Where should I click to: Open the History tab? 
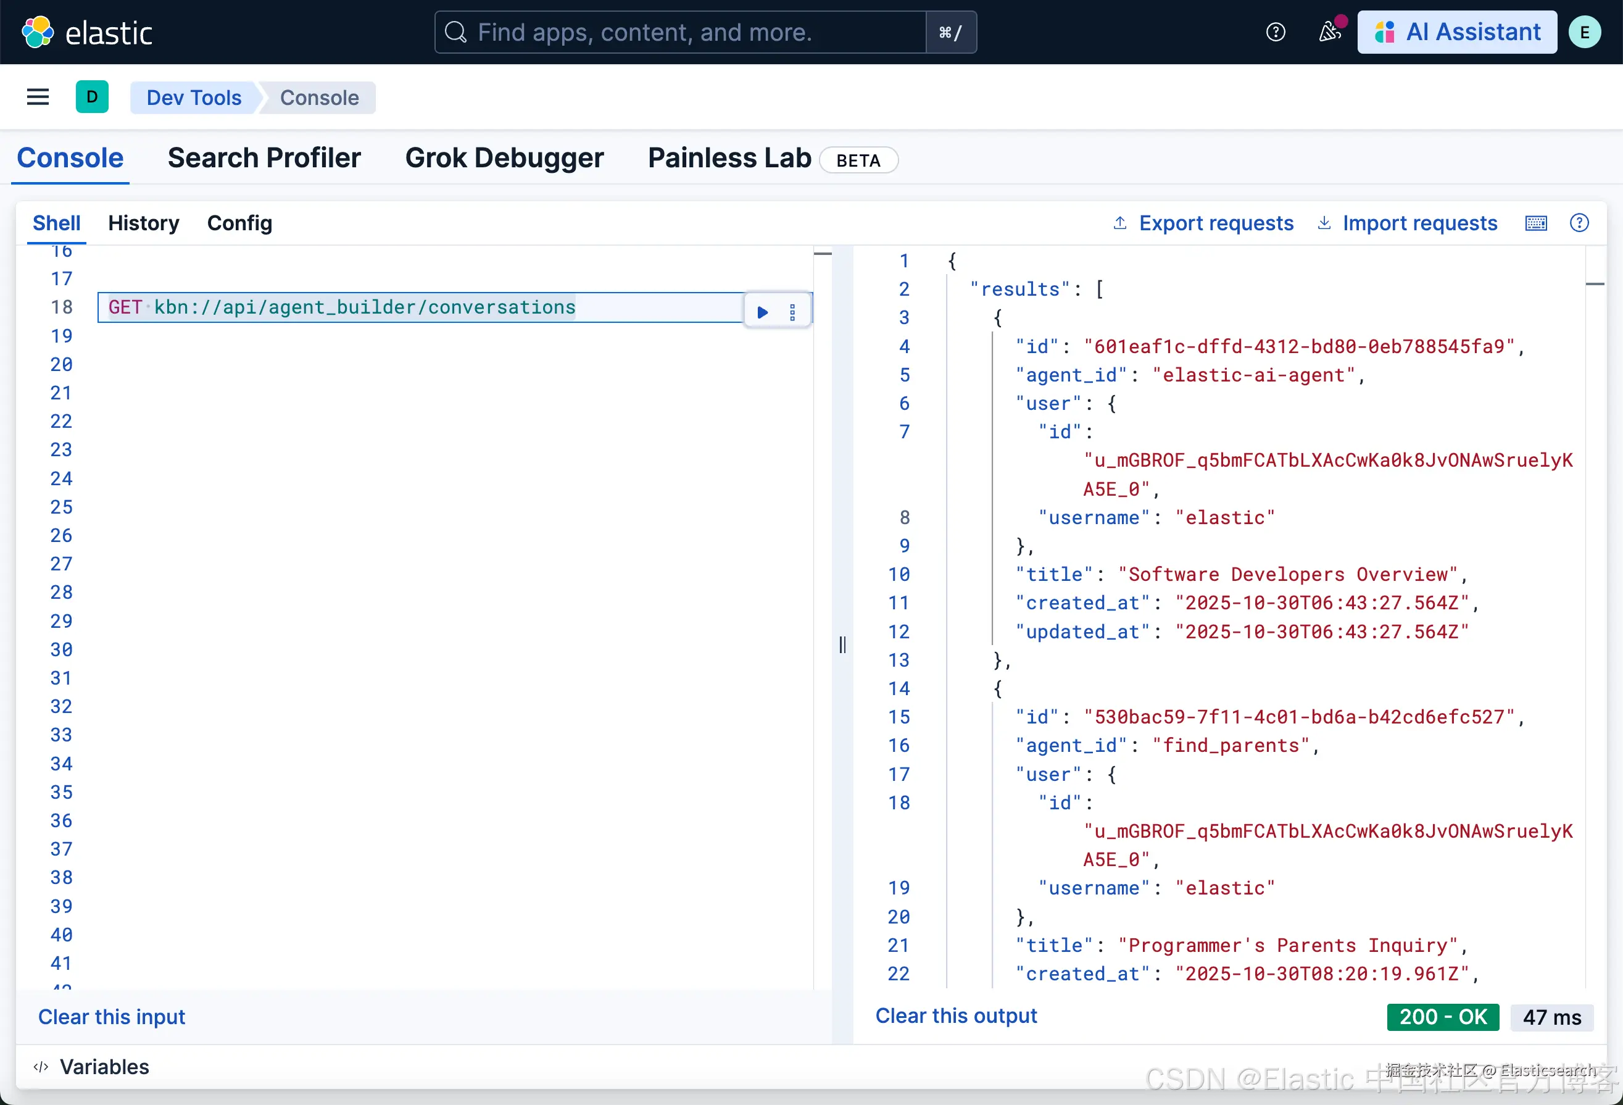143,223
